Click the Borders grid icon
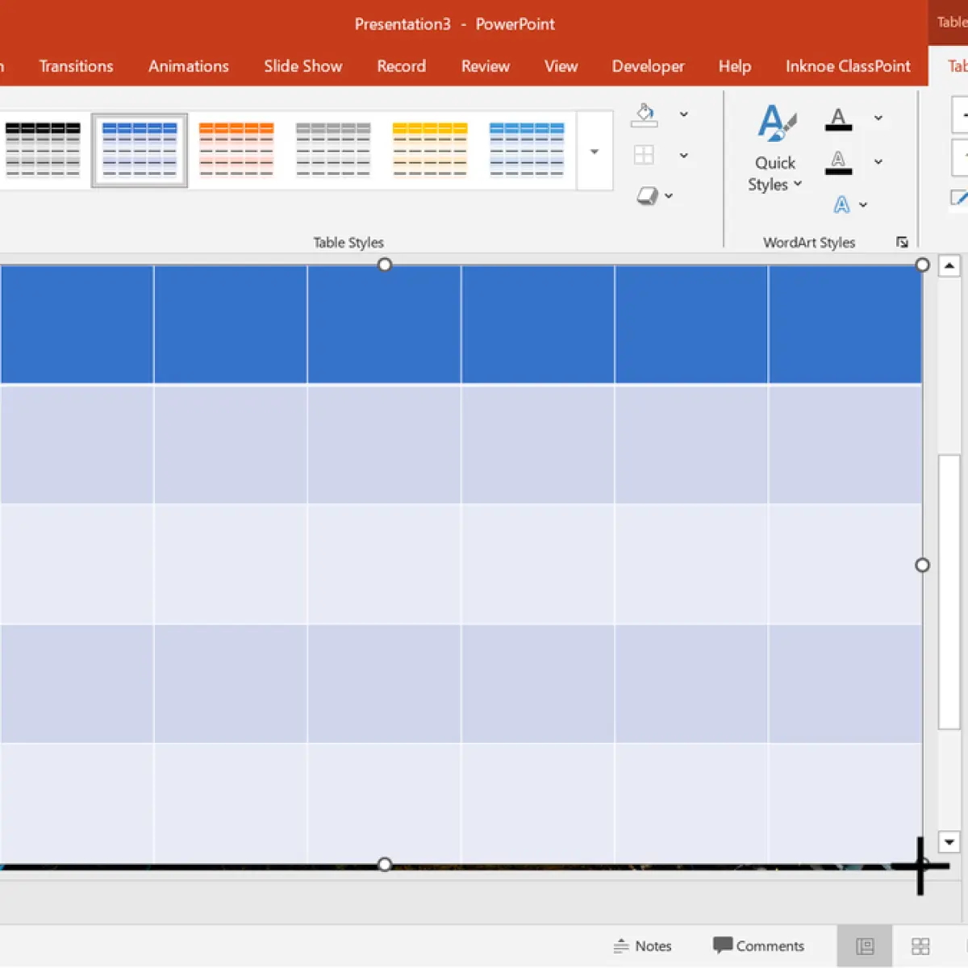The width and height of the screenshot is (968, 968). 644,155
